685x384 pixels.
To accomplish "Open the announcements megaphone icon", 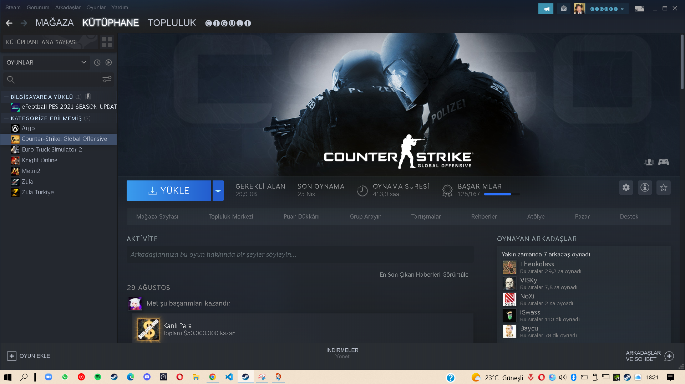I will pyautogui.click(x=546, y=9).
